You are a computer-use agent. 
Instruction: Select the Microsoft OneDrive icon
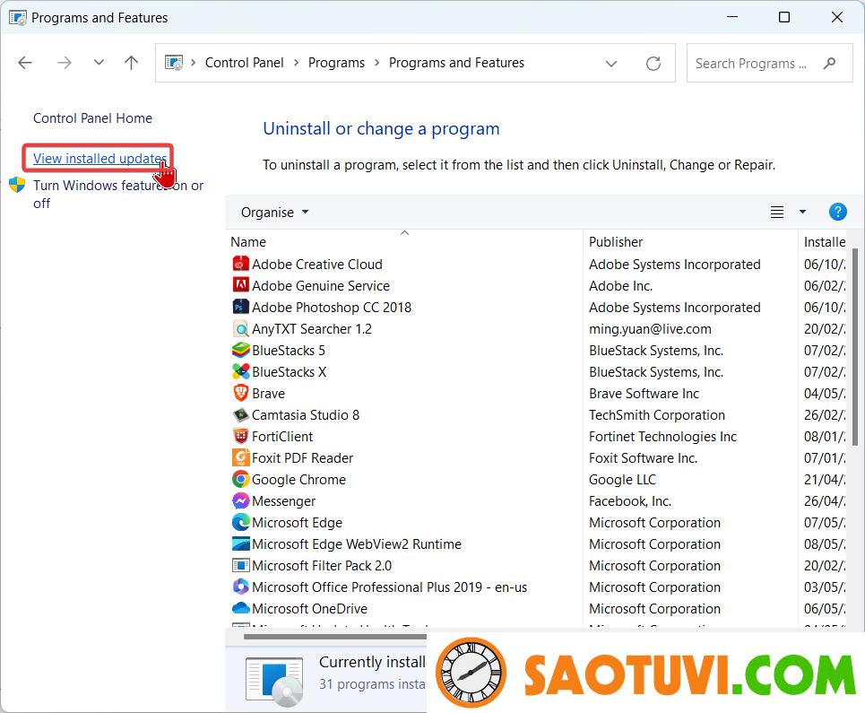click(240, 609)
